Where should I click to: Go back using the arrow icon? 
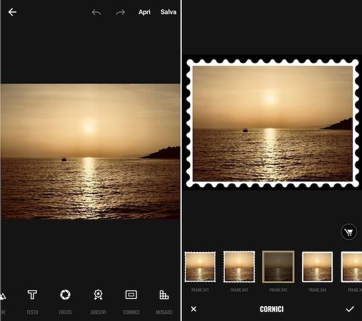(x=12, y=12)
